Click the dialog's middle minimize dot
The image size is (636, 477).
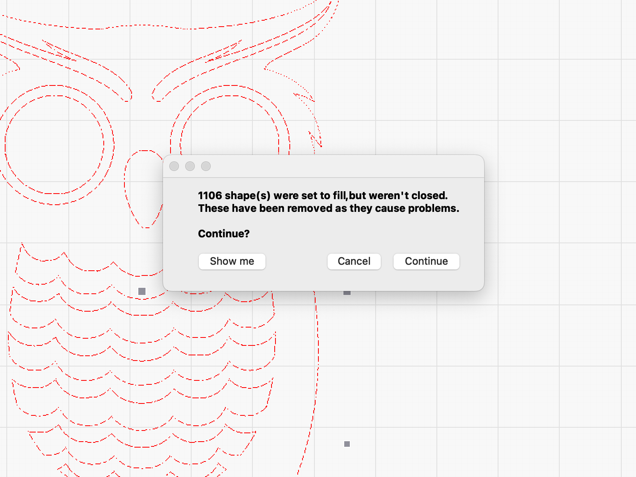point(190,166)
